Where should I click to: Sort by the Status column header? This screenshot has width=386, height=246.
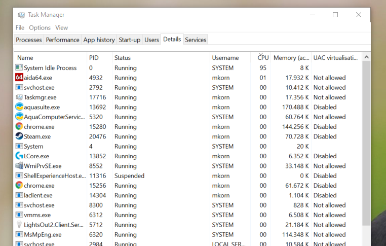pyautogui.click(x=161, y=58)
